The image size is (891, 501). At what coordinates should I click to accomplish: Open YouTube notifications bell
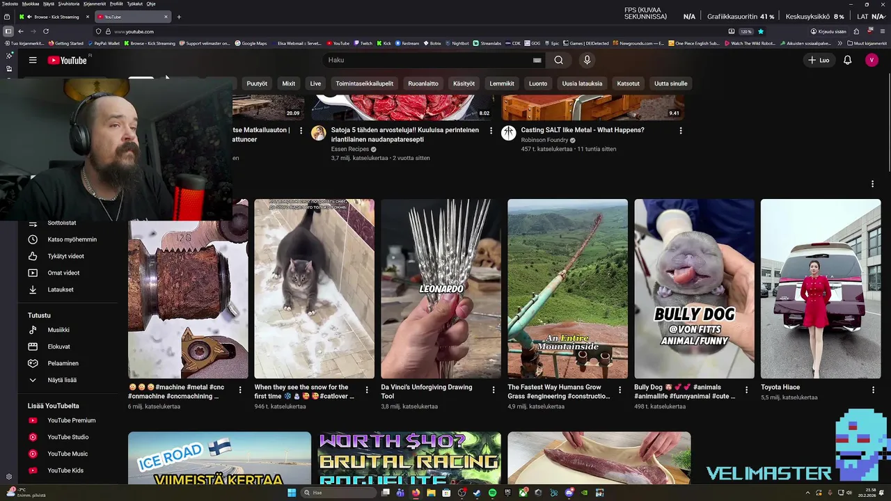coord(847,60)
